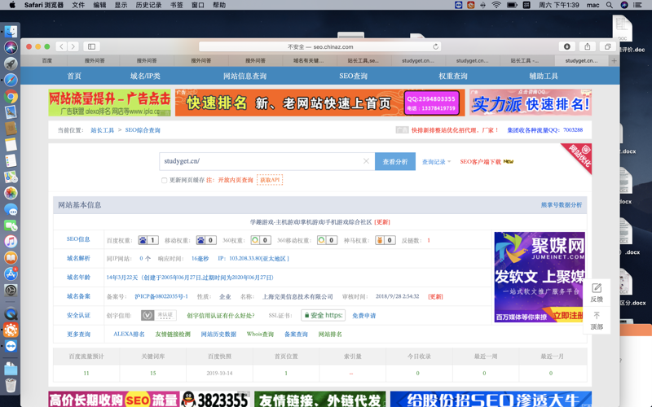Open 创宇信用认证有什么好处? link

pyautogui.click(x=220, y=316)
